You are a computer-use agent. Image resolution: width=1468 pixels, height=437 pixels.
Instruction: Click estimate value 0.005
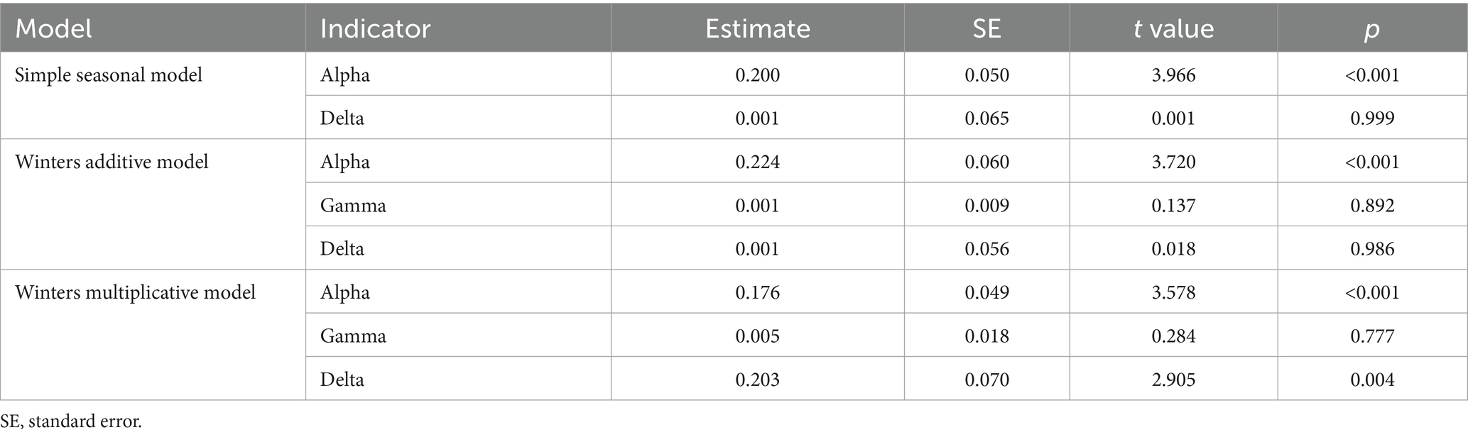tap(757, 336)
